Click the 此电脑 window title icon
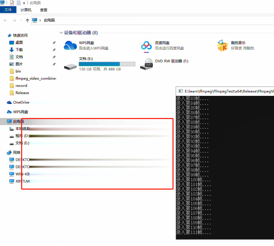 [2, 3]
